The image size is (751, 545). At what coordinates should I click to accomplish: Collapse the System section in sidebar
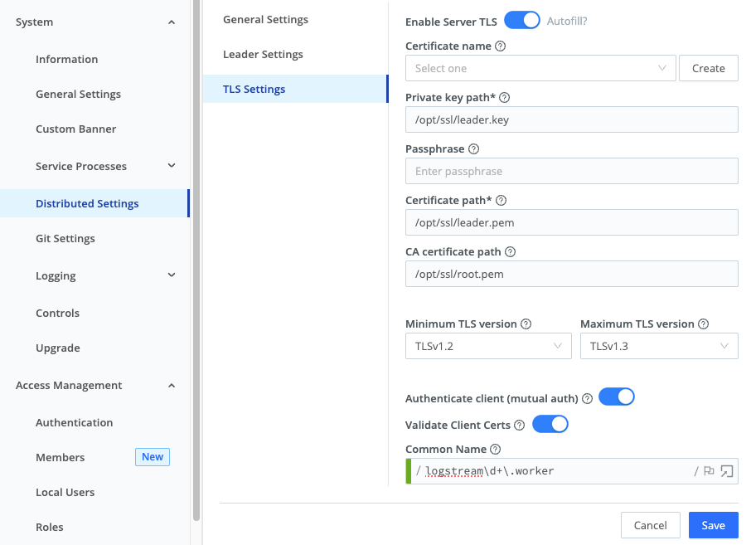coord(172,22)
